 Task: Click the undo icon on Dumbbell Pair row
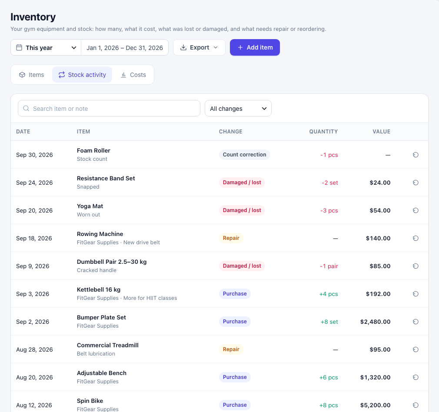(416, 266)
